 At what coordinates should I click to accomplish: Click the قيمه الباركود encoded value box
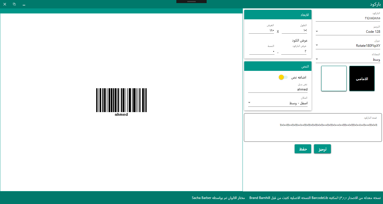(313, 127)
